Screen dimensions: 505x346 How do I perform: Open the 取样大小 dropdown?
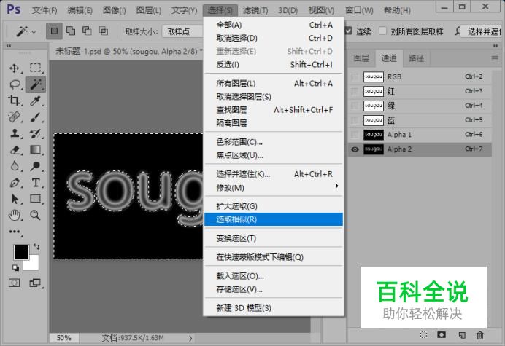[x=182, y=31]
